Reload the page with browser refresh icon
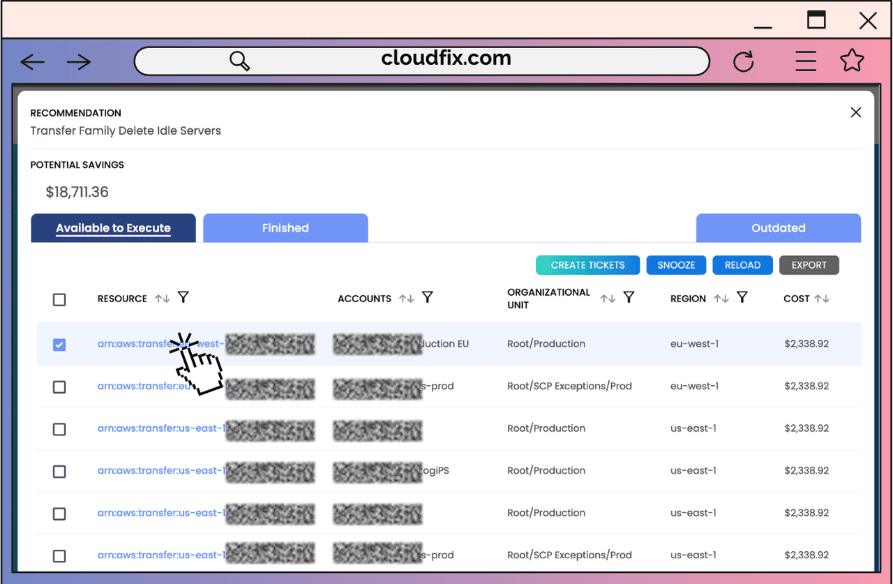This screenshot has width=893, height=584. click(x=744, y=61)
